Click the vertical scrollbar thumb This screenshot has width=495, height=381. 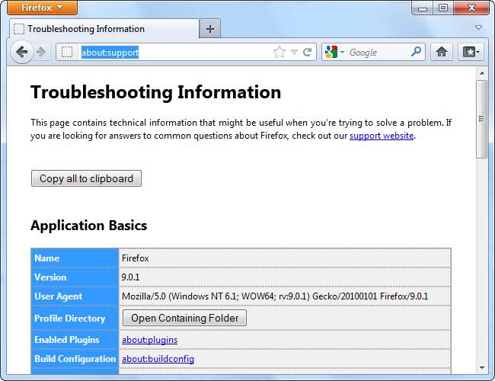coord(481,118)
